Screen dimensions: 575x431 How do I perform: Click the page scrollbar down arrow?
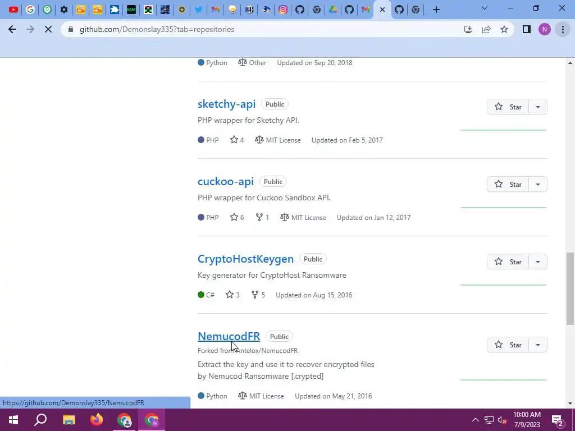tap(570, 403)
